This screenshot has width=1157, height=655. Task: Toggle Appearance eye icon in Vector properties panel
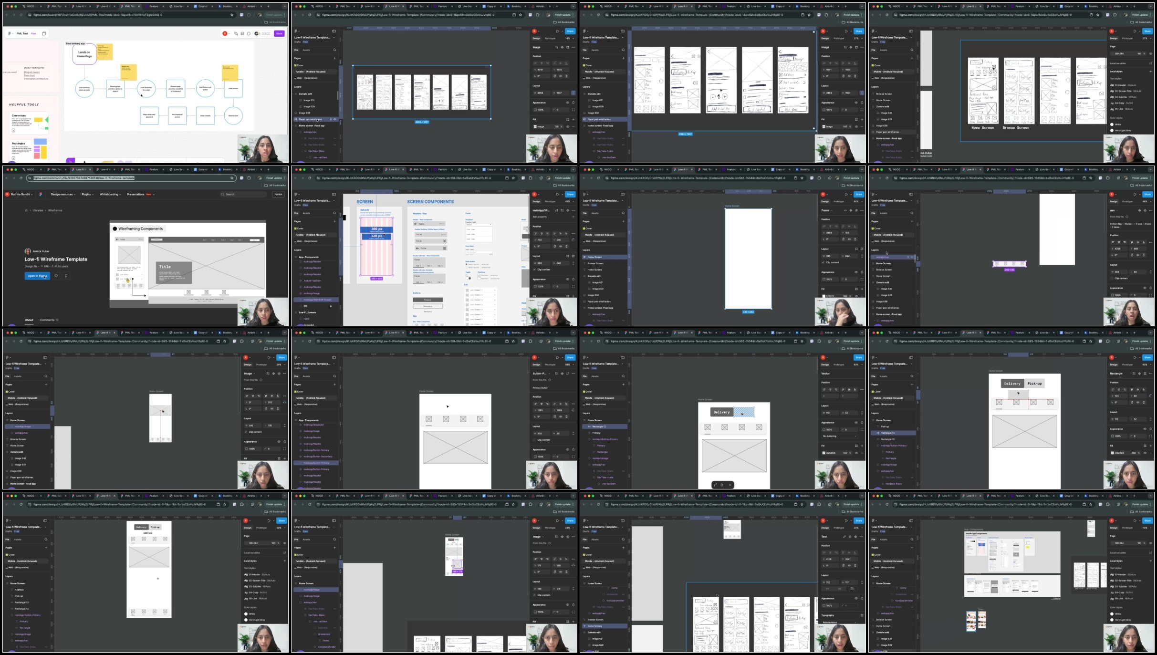(856, 422)
